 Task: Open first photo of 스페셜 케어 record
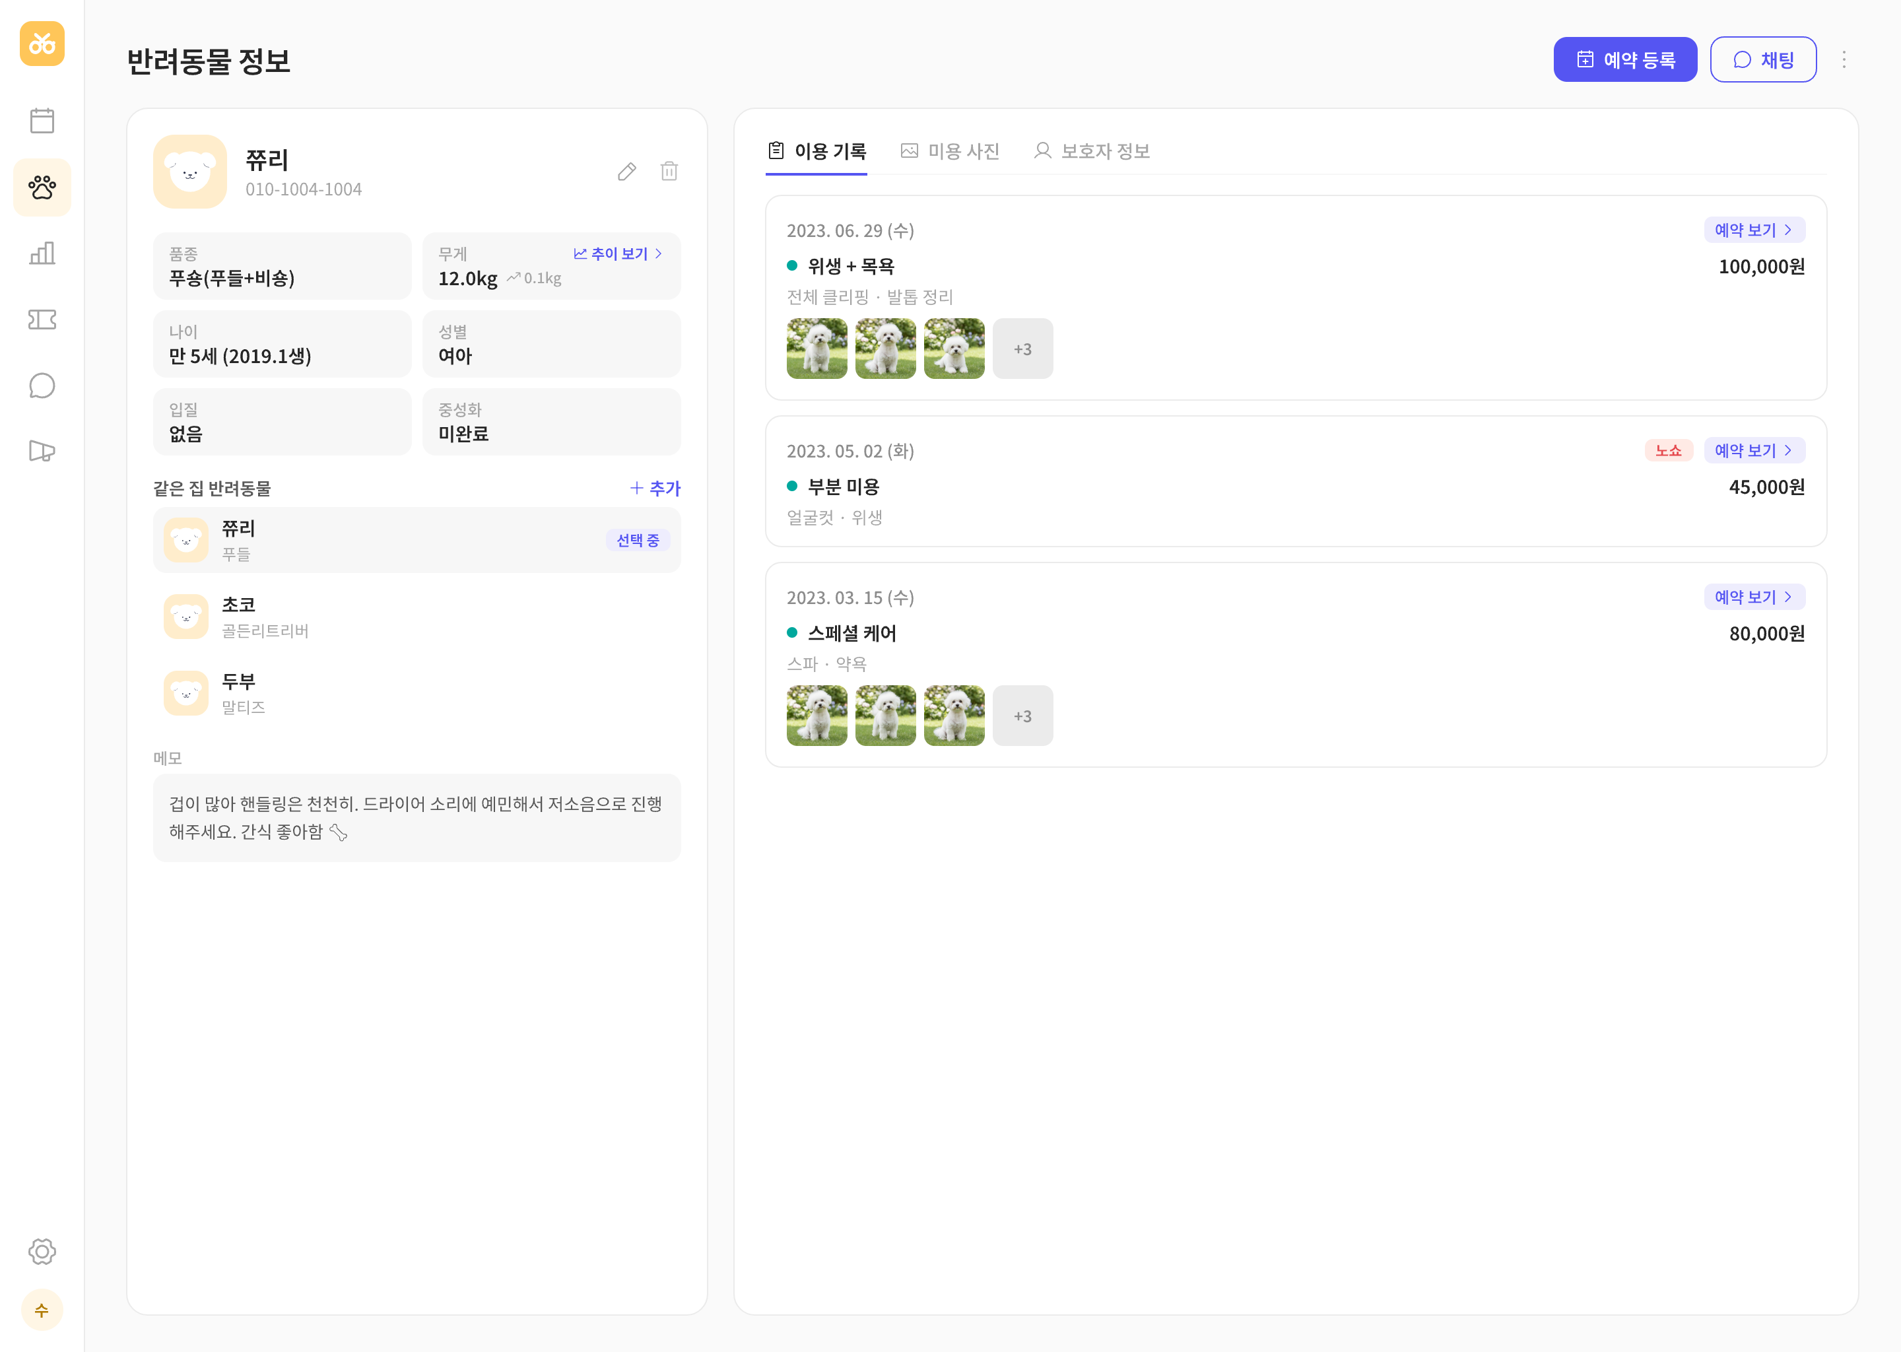click(x=817, y=716)
